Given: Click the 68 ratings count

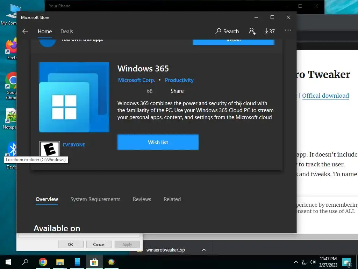Looking at the screenshot, I should point(150,91).
